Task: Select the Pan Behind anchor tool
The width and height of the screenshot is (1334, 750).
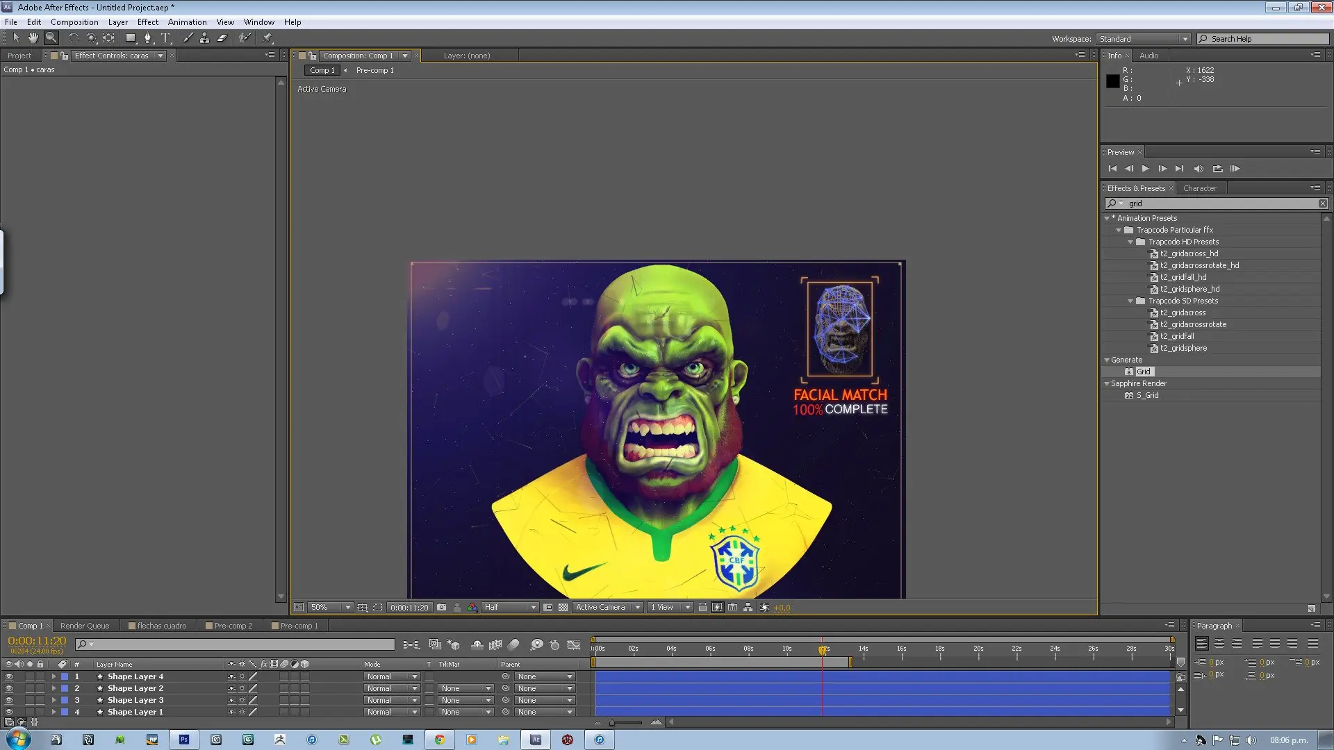Action: tap(108, 38)
